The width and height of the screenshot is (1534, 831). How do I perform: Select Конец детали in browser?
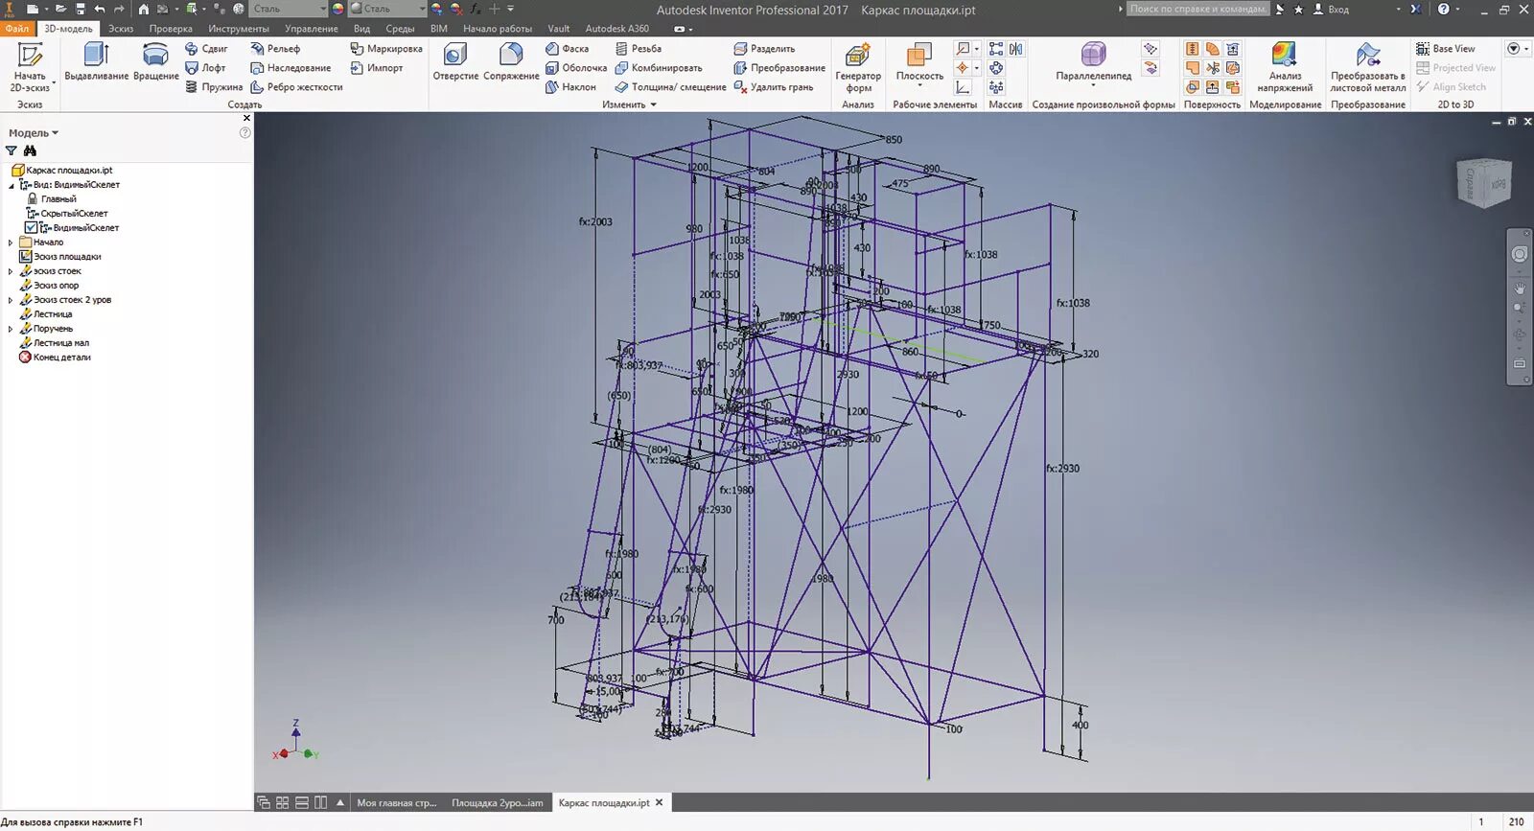pyautogui.click(x=55, y=358)
